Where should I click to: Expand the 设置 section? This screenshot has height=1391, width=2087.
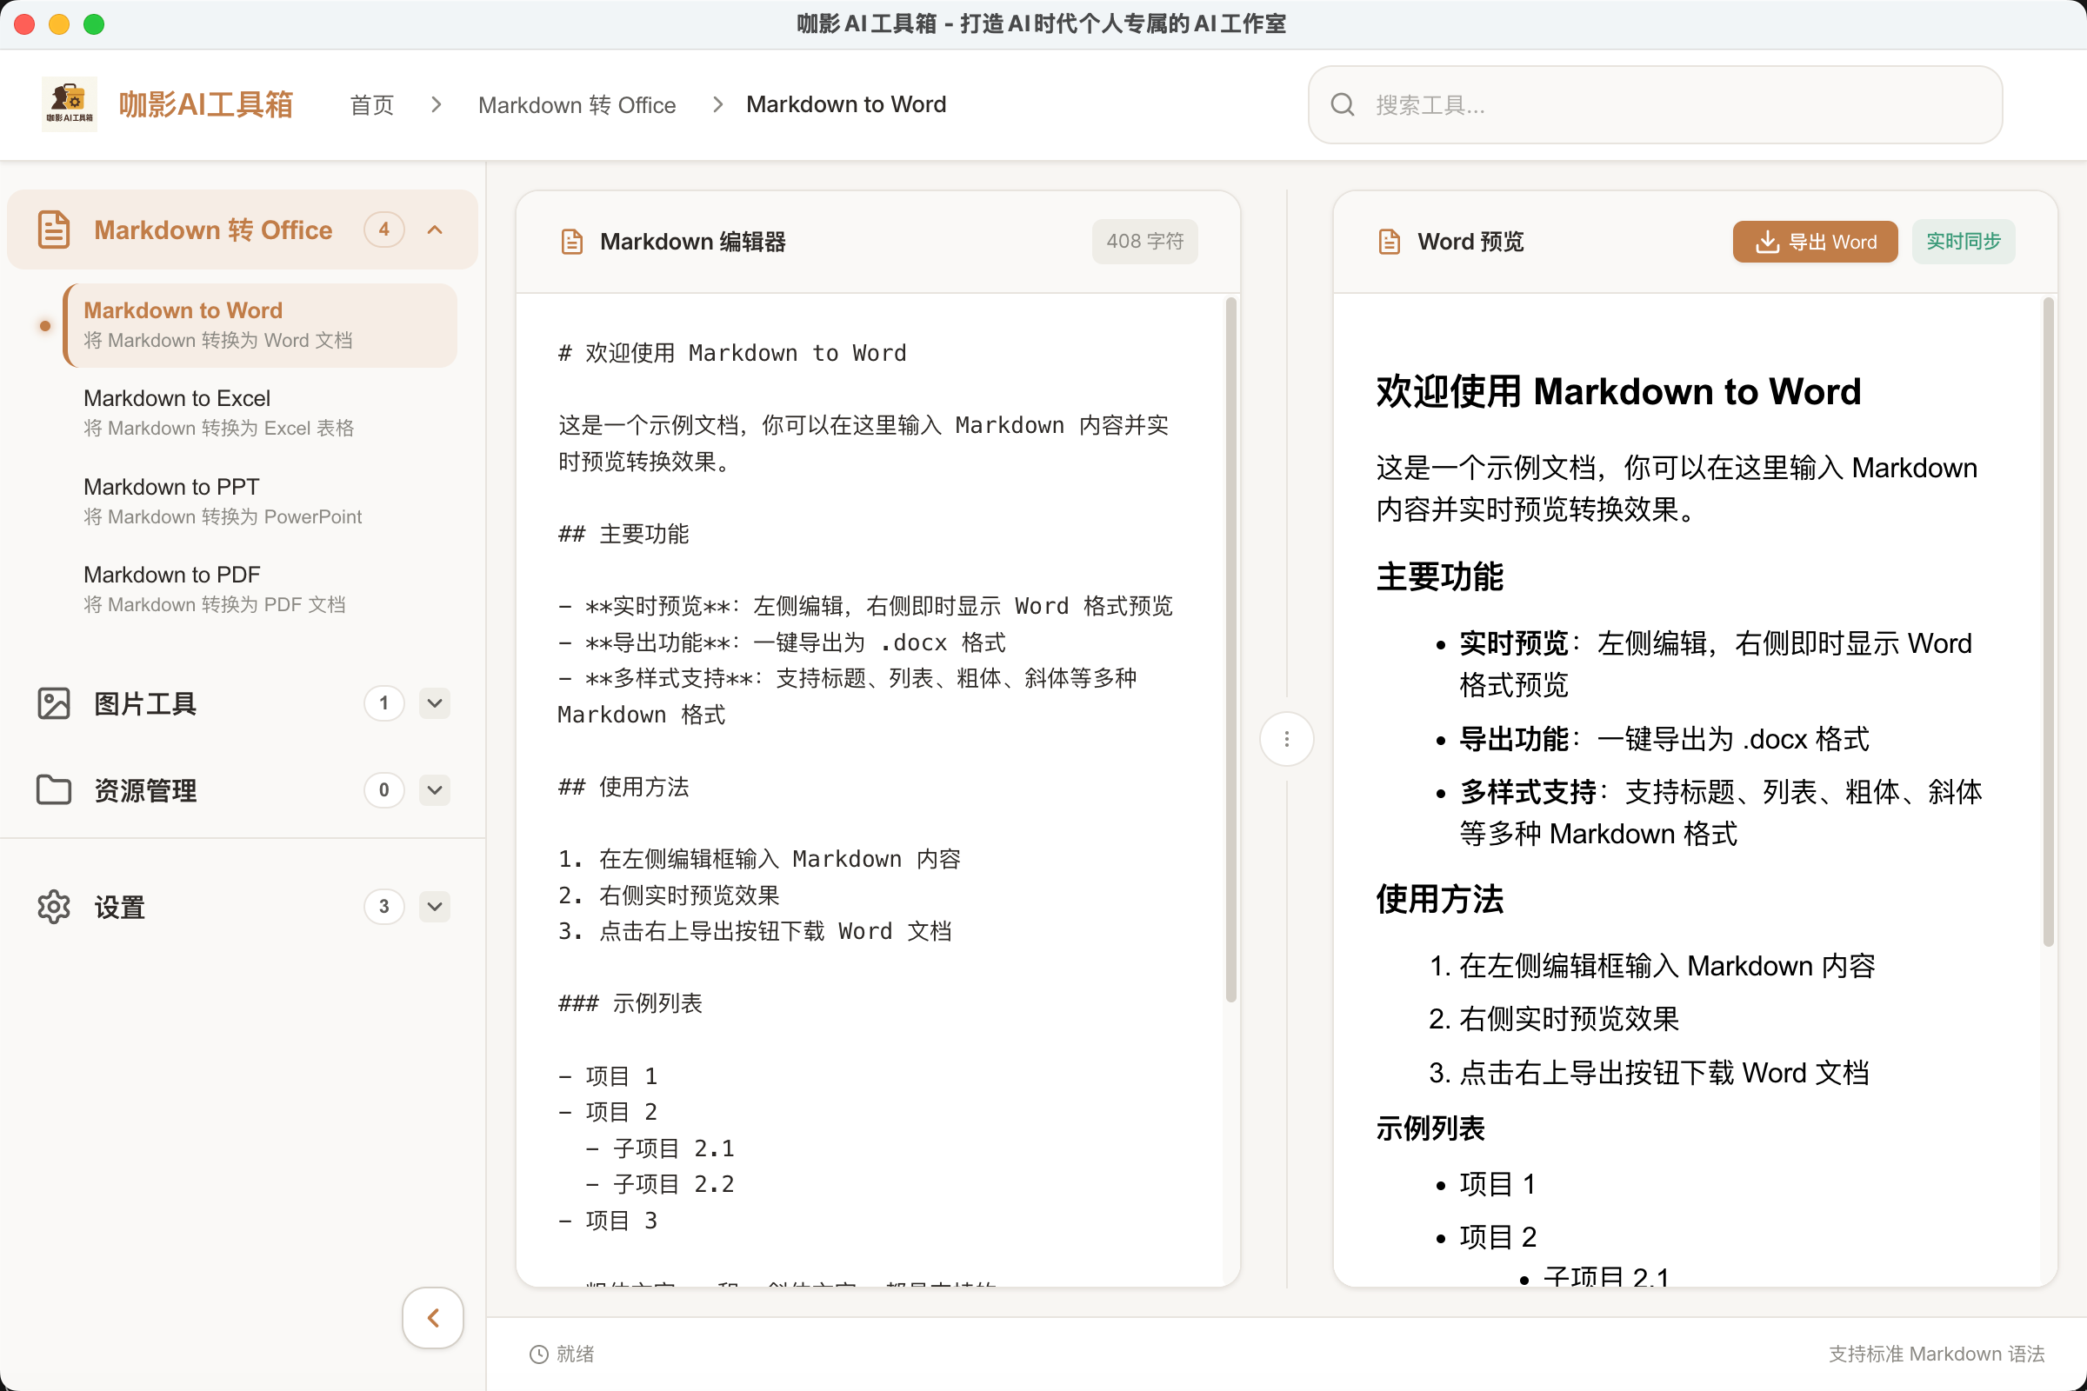434,907
